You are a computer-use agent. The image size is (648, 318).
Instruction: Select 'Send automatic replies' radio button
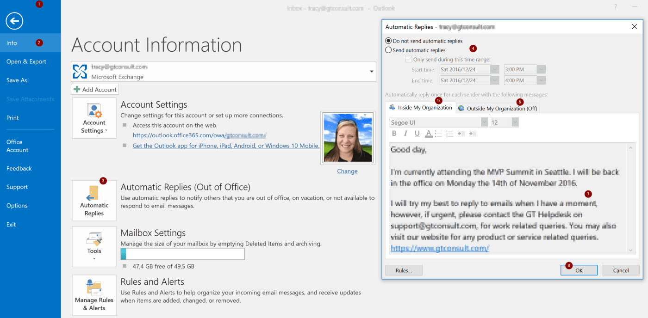(389, 50)
